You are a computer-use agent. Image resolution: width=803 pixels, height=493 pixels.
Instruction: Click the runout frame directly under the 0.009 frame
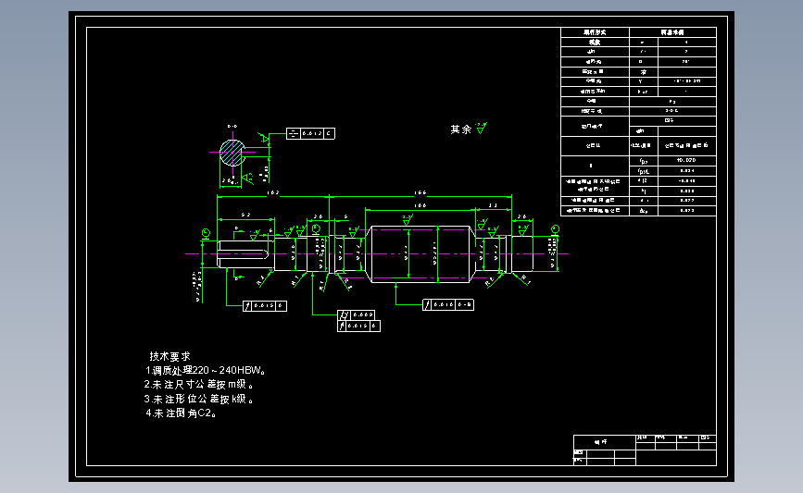[358, 326]
